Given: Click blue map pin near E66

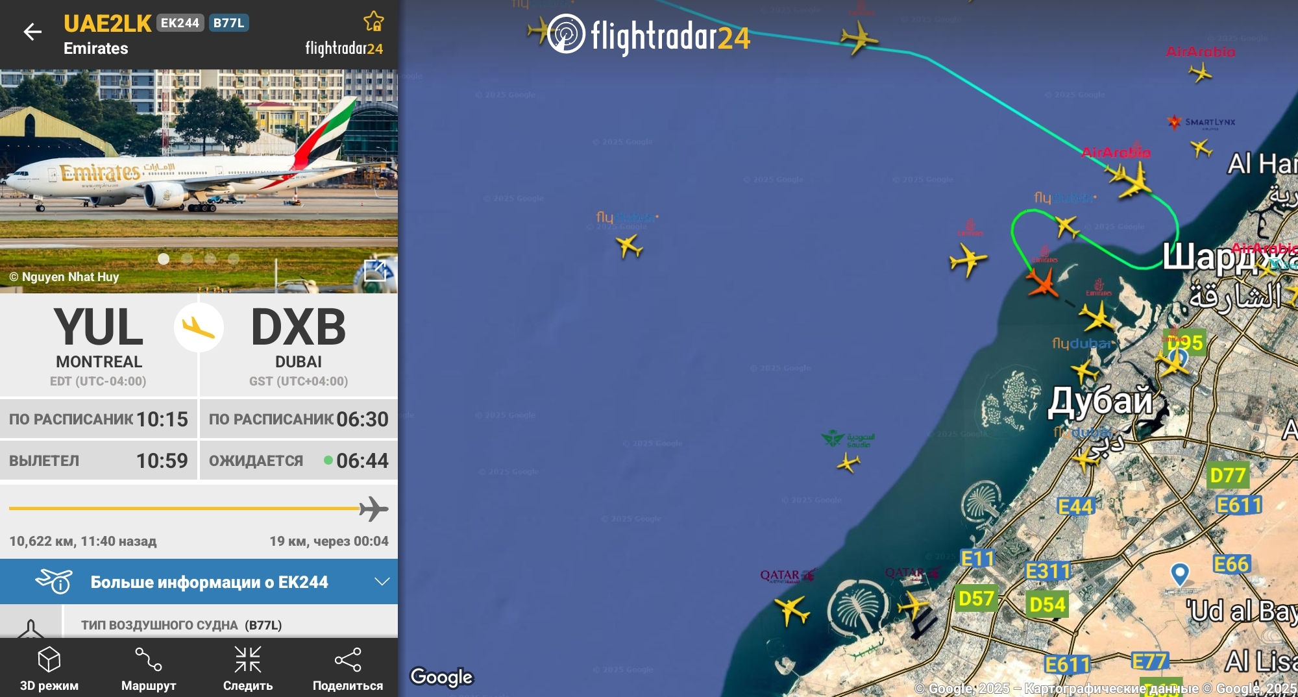Looking at the screenshot, I should click(1179, 574).
